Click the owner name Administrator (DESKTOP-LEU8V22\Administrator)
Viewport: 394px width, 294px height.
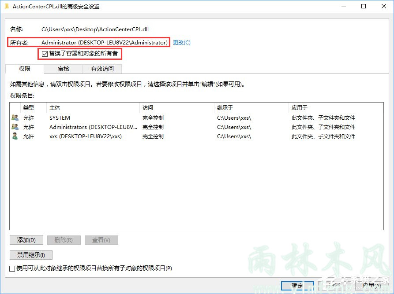tap(105, 43)
